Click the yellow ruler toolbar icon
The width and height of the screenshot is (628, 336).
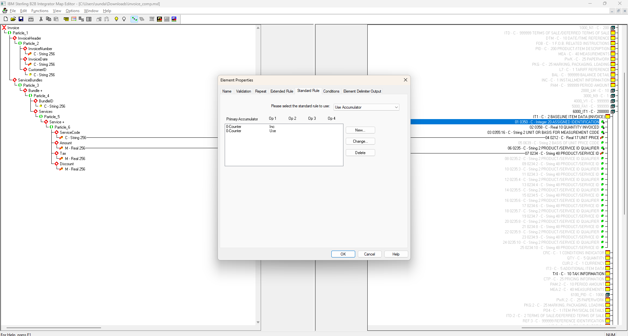click(66, 19)
